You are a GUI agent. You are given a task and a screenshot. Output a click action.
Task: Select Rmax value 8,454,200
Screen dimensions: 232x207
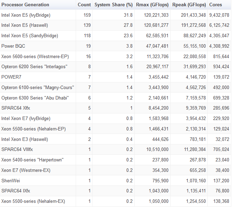click(158, 108)
